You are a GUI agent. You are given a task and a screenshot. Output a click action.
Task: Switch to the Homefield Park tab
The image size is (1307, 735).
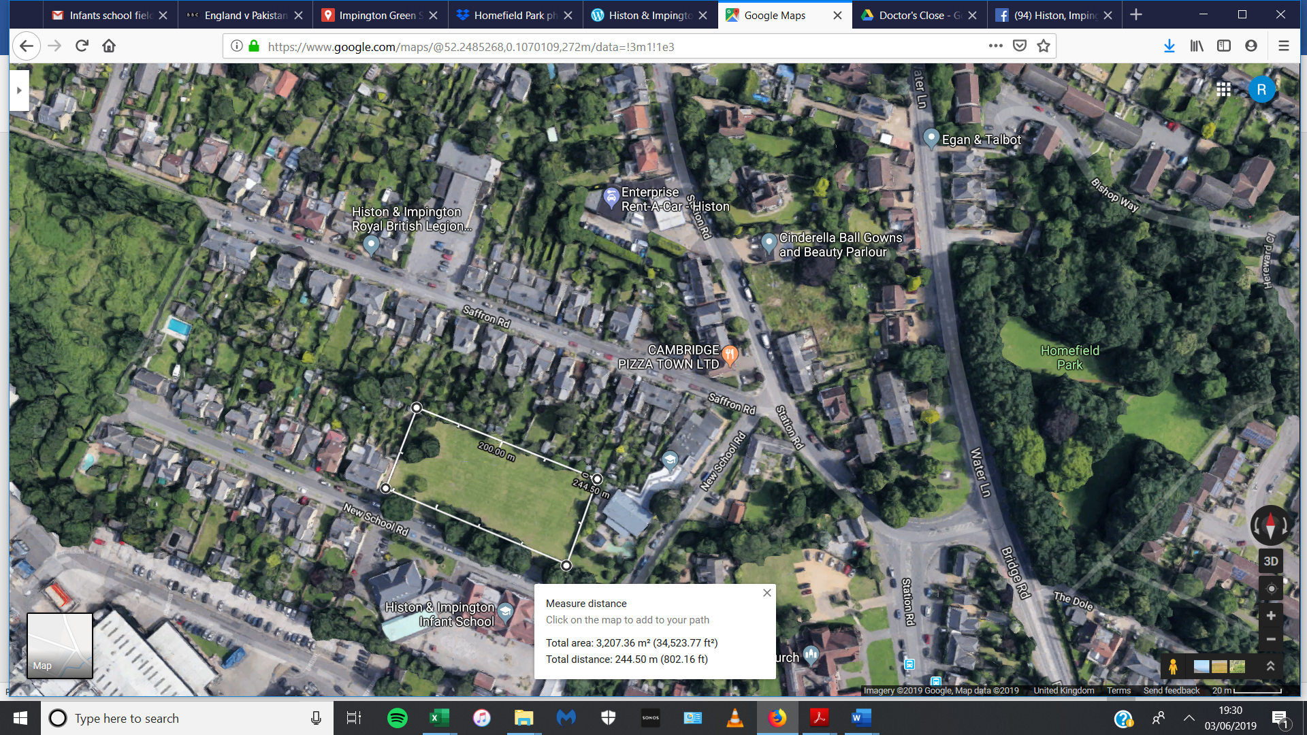(x=508, y=15)
